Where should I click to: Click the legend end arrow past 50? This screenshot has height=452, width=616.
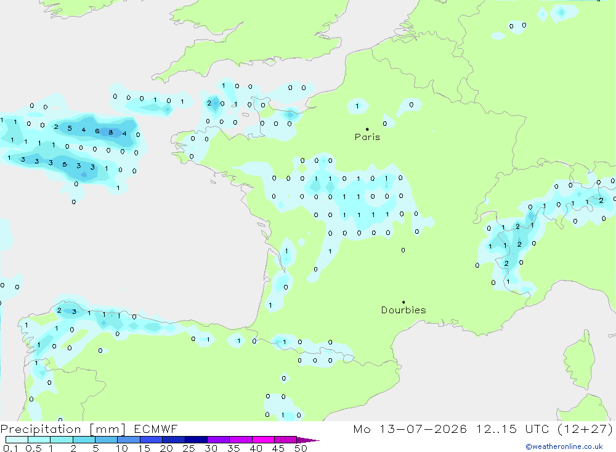point(308,440)
